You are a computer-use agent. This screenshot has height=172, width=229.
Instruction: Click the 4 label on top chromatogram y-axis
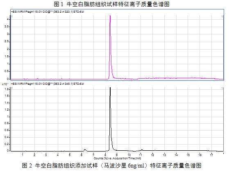8,19
